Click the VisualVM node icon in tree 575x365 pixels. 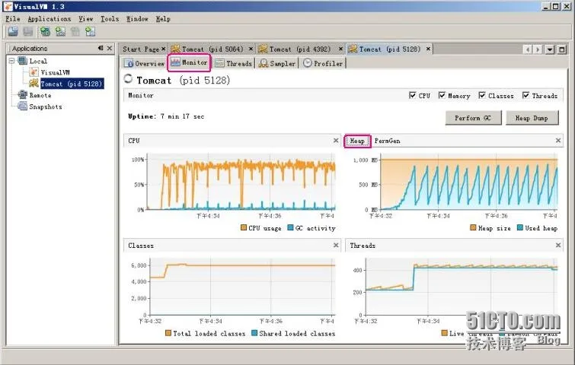click(34, 71)
